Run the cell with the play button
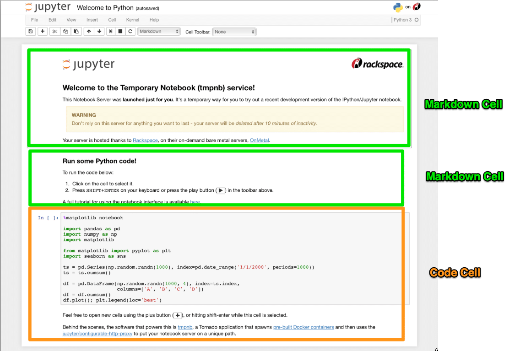This screenshot has width=509, height=351. click(x=111, y=32)
